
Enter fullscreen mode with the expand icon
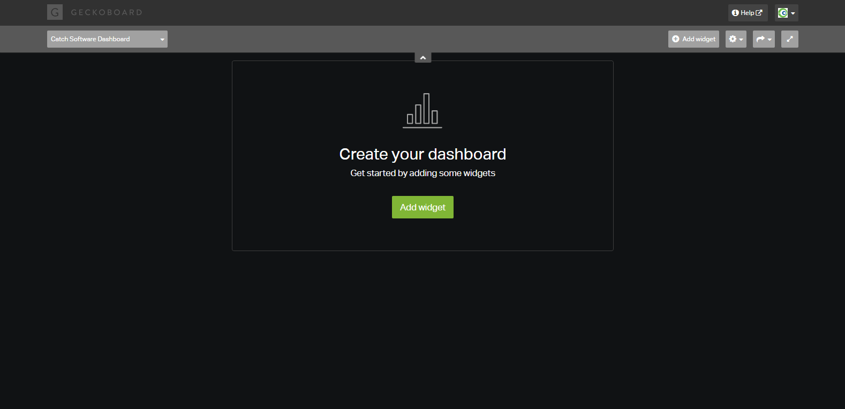(789, 39)
